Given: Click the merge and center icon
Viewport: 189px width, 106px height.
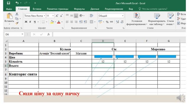Looking at the screenshot, I should click(x=92, y=22).
